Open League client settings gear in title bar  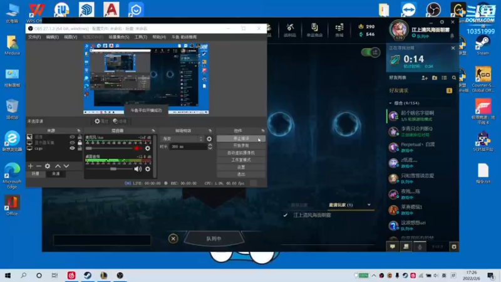point(442,22)
